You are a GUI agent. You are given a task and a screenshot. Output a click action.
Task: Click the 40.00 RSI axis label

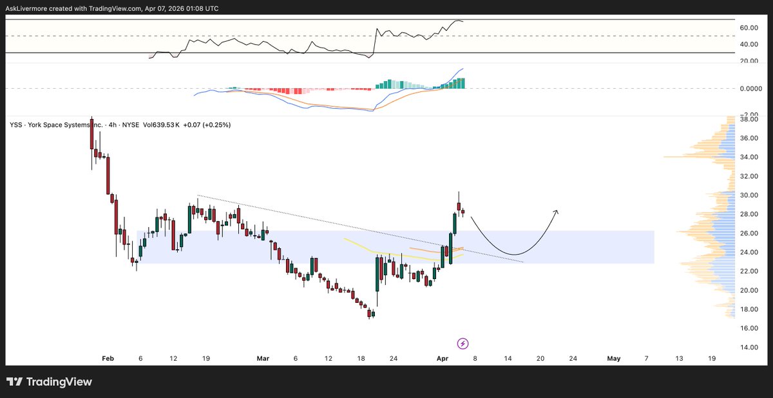748,45
